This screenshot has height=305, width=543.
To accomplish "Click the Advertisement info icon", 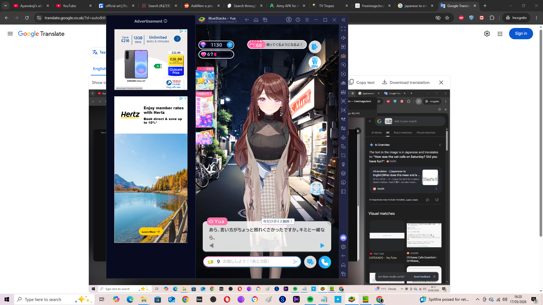I will (x=165, y=21).
